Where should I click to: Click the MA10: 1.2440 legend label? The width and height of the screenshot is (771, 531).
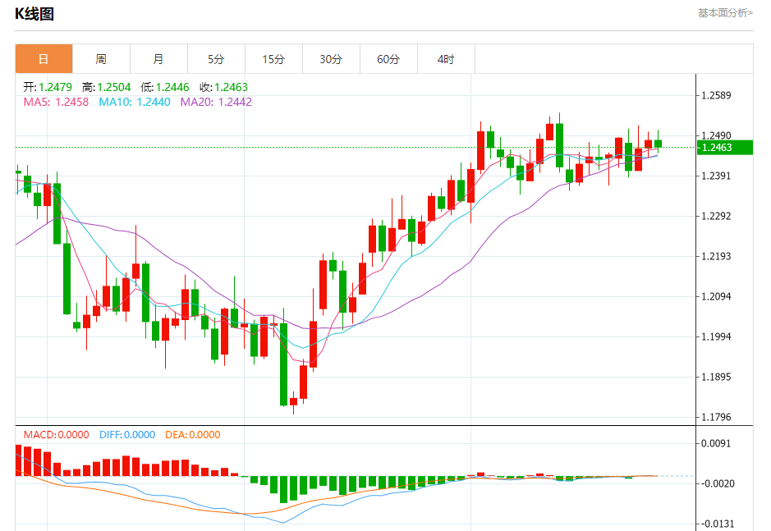tap(135, 102)
